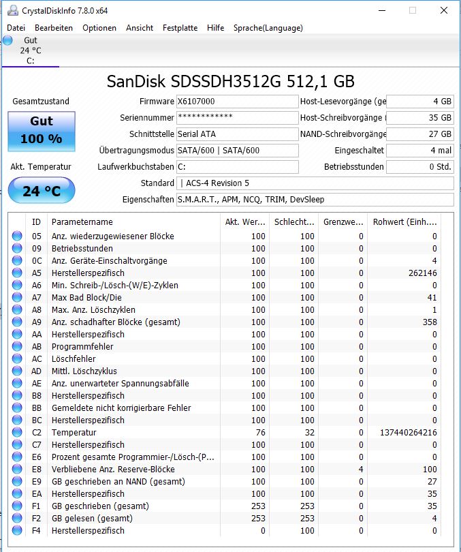Click status orb of row AA

(x=17, y=334)
